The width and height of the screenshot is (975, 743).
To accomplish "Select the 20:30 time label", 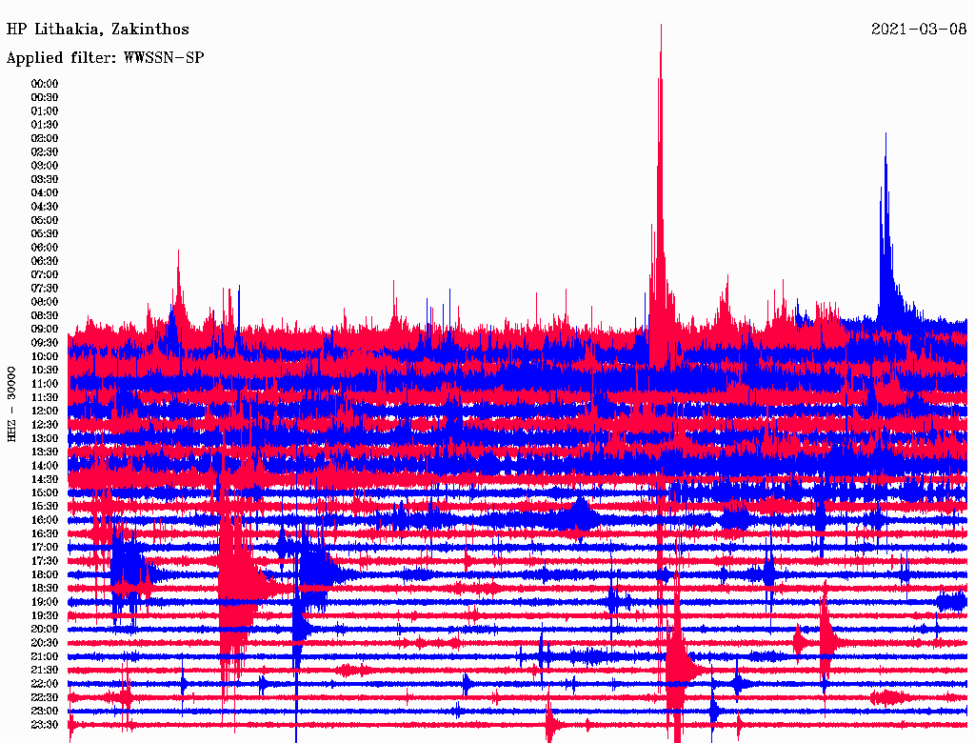I will [45, 643].
